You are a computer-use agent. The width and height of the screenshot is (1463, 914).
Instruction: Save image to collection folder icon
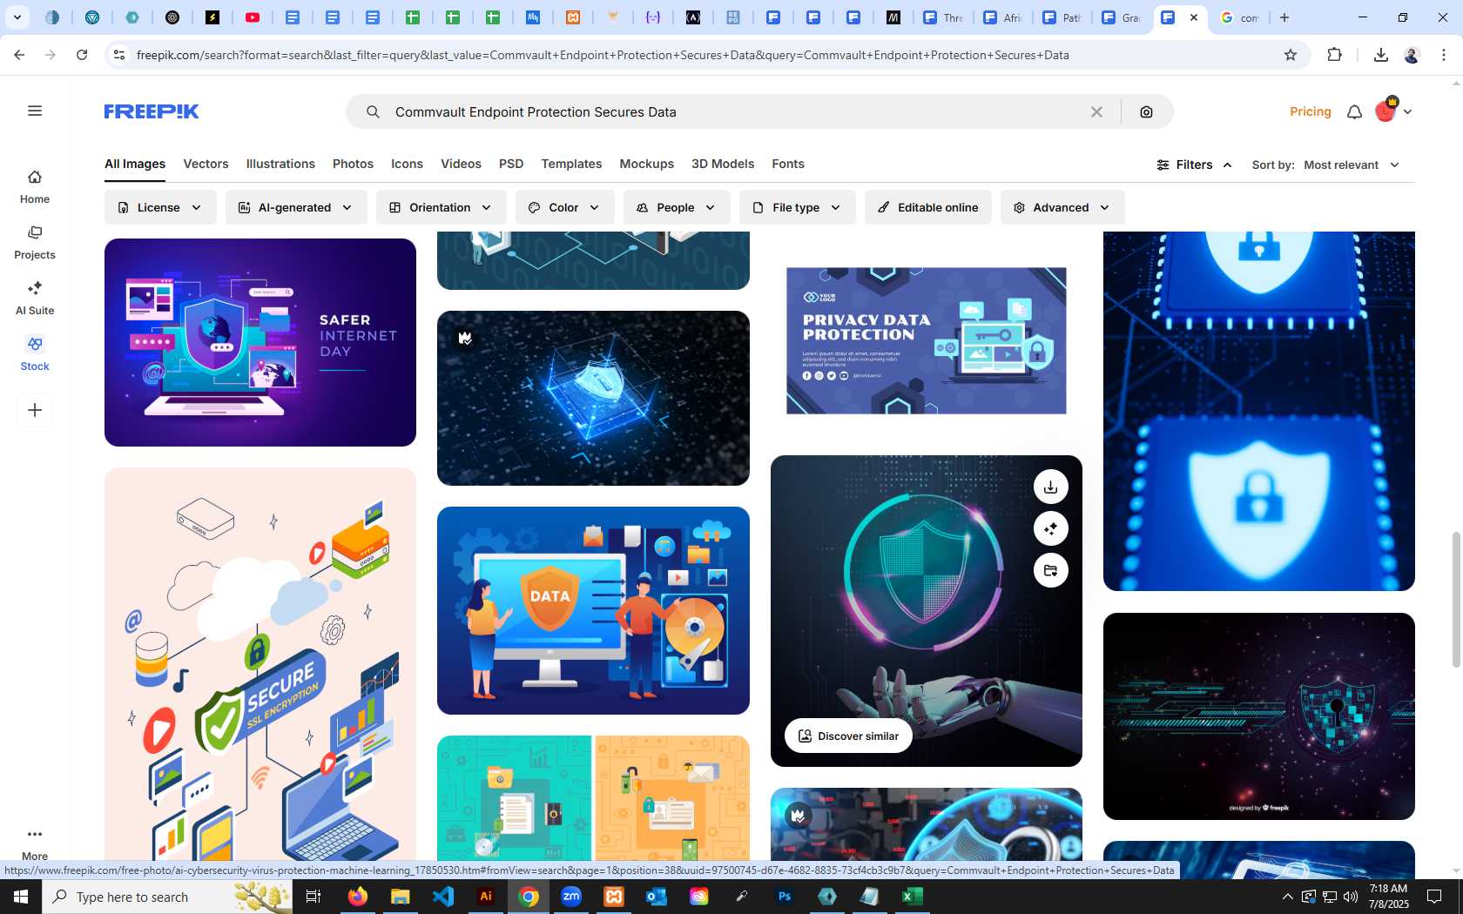tap(1051, 570)
